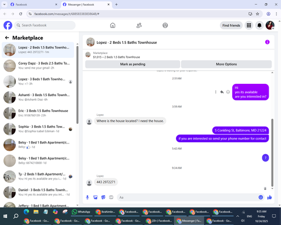Open the emoji picker in message box
281x225 pixels.
tap(261, 197)
